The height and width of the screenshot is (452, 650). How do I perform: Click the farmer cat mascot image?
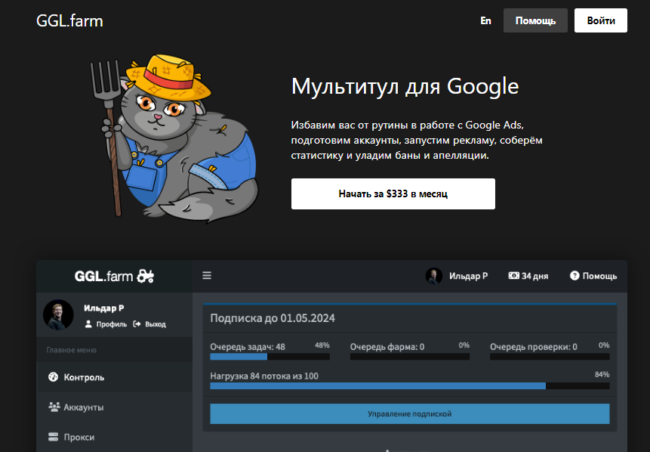pyautogui.click(x=174, y=138)
